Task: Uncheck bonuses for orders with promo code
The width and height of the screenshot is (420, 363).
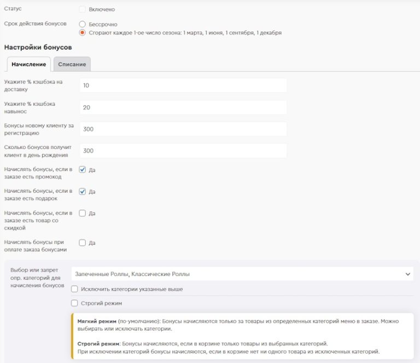Action: (x=83, y=170)
